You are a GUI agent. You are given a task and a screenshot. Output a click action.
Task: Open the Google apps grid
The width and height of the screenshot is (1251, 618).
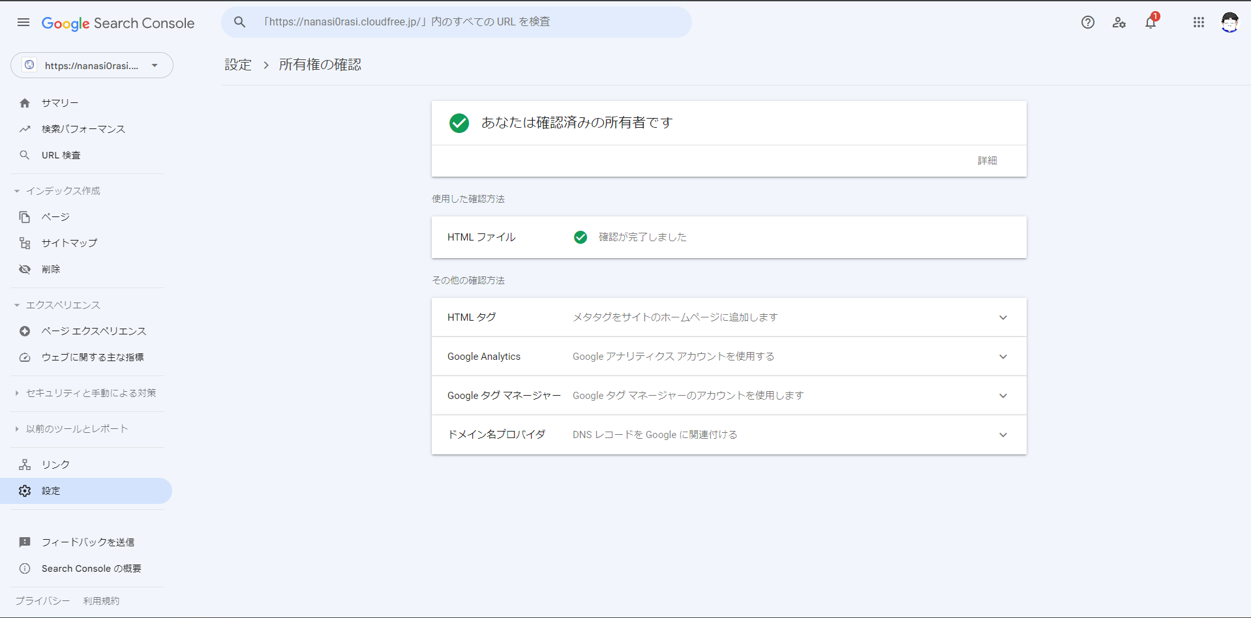[x=1198, y=23]
